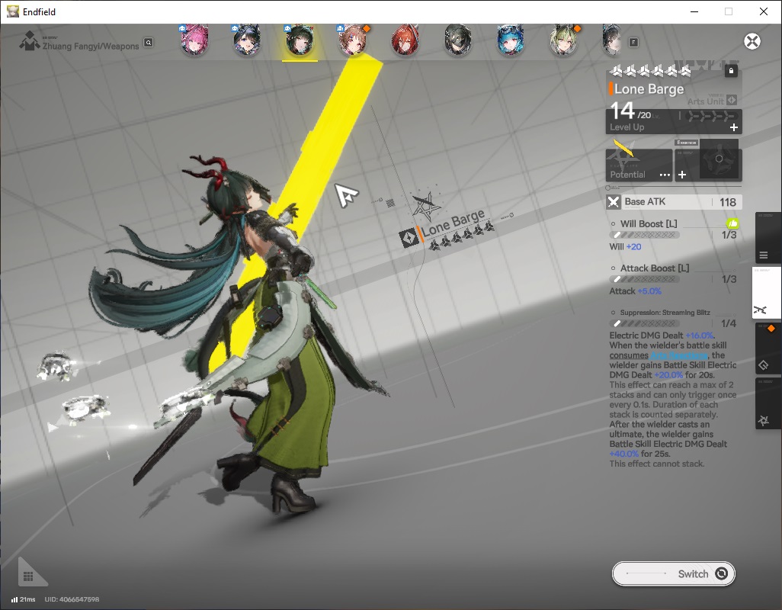Click the six-star rarity row
The image size is (782, 610).
point(651,72)
